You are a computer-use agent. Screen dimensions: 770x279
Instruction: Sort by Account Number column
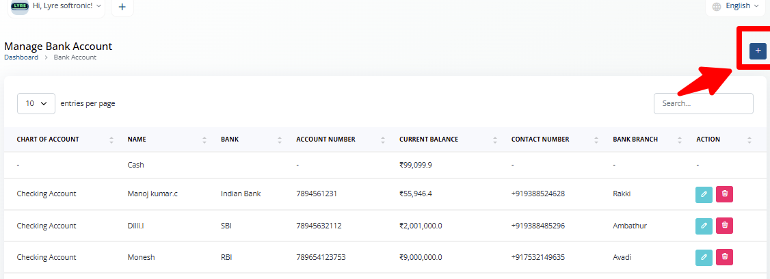[x=326, y=139]
